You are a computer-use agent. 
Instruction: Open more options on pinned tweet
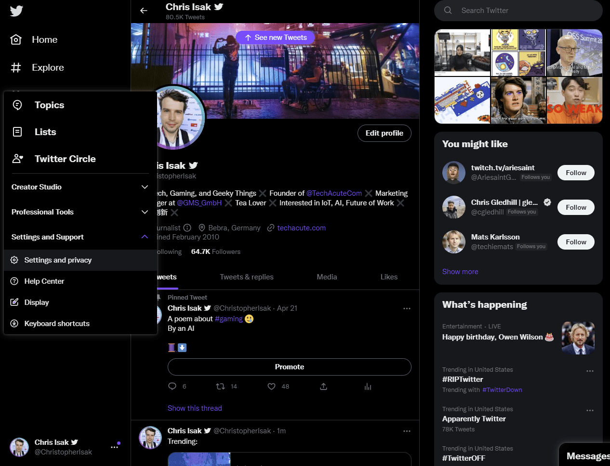tap(407, 308)
